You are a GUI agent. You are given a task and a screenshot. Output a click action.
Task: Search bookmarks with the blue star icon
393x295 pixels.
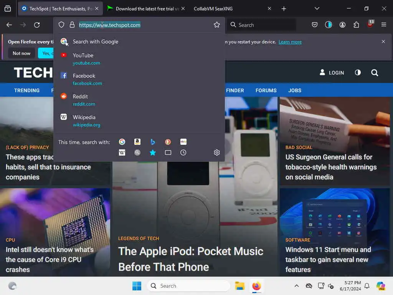tap(153, 152)
